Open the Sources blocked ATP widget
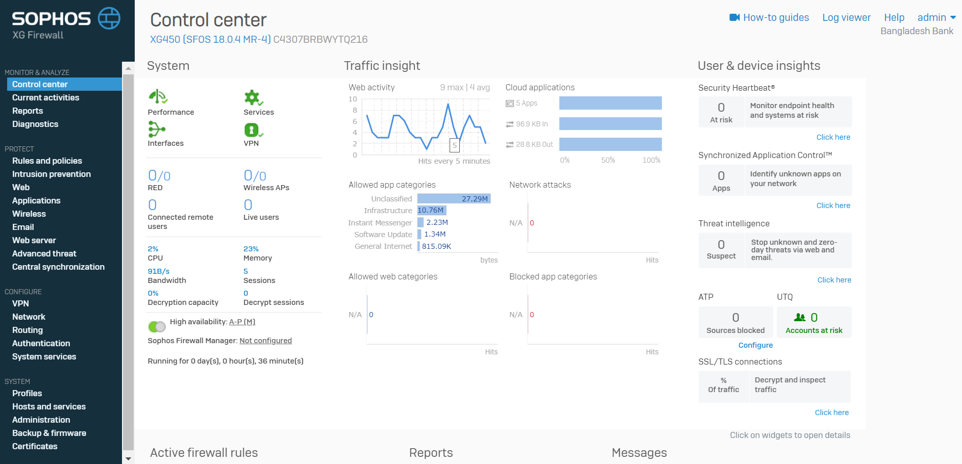This screenshot has height=464, width=962. [x=735, y=322]
